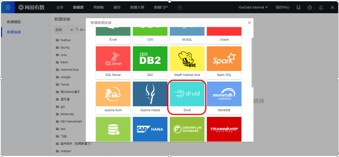Choose the Excel data source
Viewport: 339px width, 157px height.
click(113, 35)
